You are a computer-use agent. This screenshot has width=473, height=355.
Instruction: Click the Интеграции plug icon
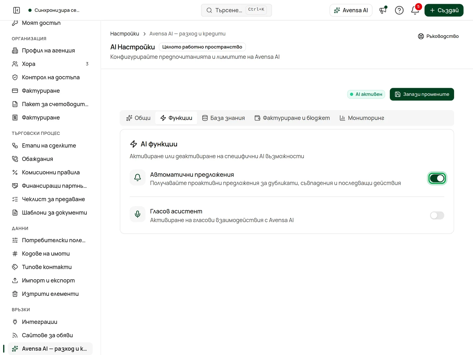tap(15, 322)
